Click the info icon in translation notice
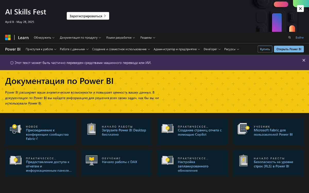Image resolution: width=309 pixels, height=193 pixels. (12, 63)
